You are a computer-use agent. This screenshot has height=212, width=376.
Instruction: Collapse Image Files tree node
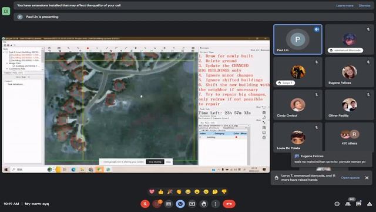click(7, 63)
